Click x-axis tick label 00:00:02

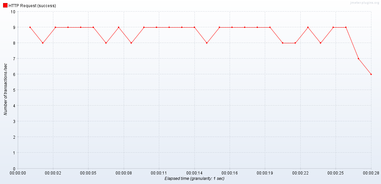tap(53, 173)
